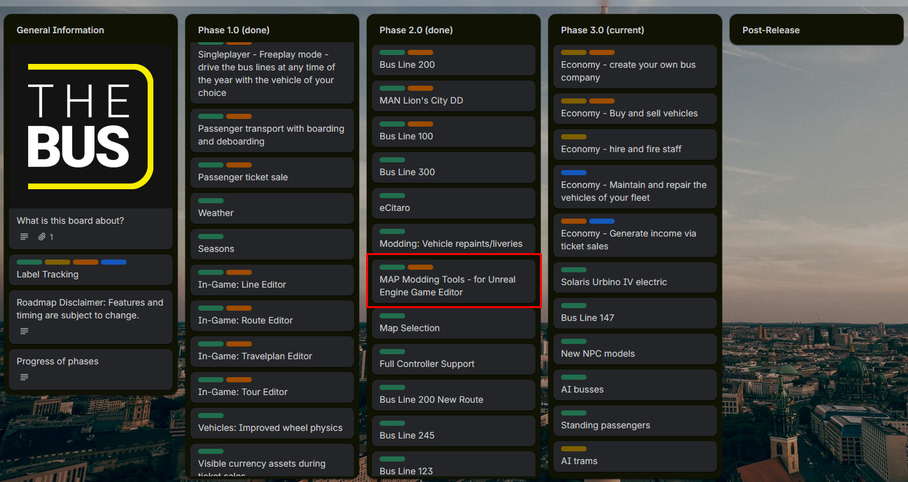Screen dimensions: 908x482
Task: Open the AI busses card
Action: pos(635,385)
